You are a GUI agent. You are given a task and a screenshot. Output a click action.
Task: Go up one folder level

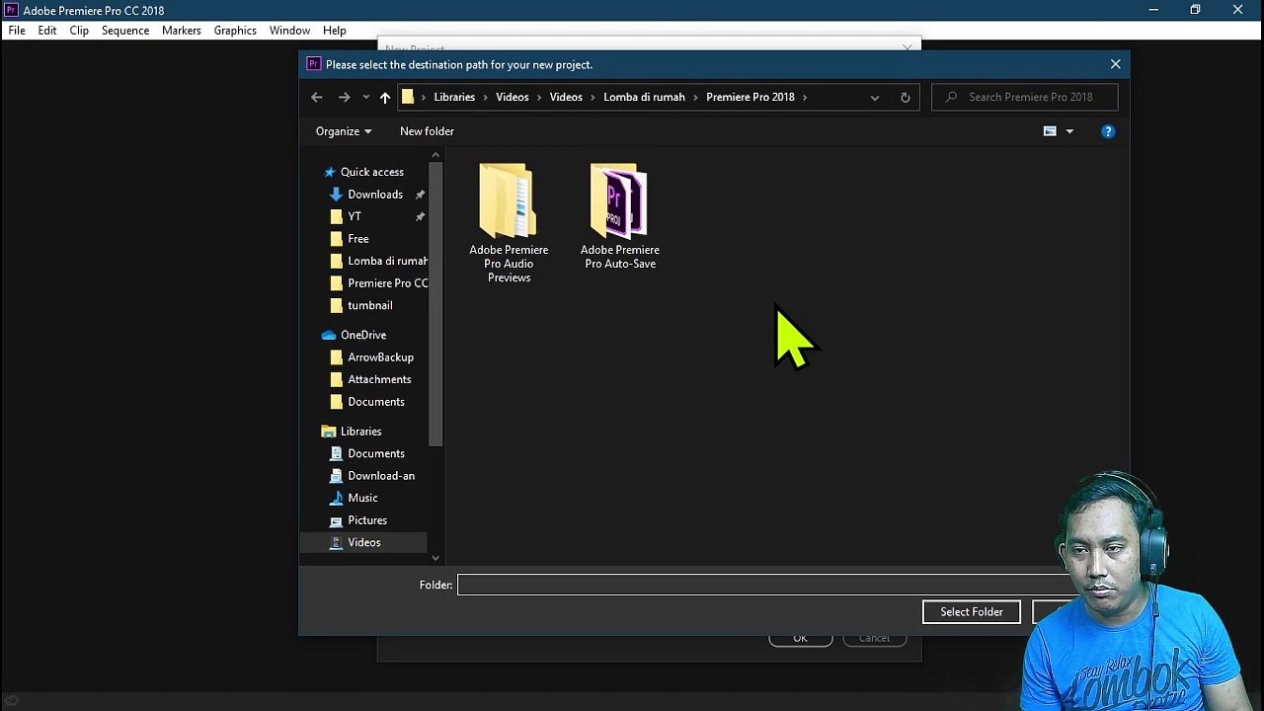click(x=385, y=97)
